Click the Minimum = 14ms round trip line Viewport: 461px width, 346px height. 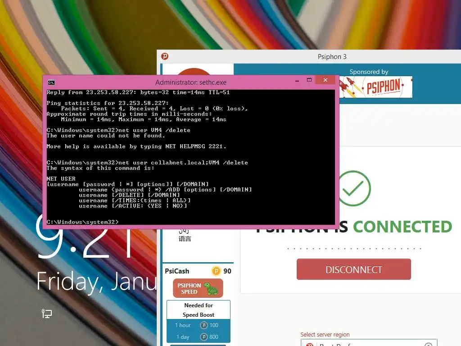pyautogui.click(x=144, y=119)
